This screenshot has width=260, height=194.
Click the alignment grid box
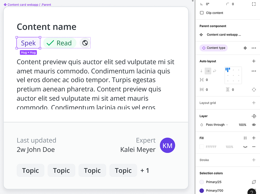pos(233,75)
